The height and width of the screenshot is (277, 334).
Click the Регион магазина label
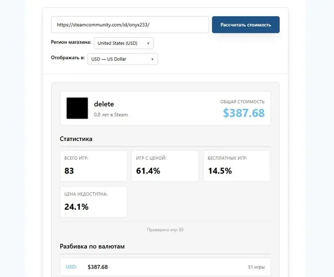[71, 42]
